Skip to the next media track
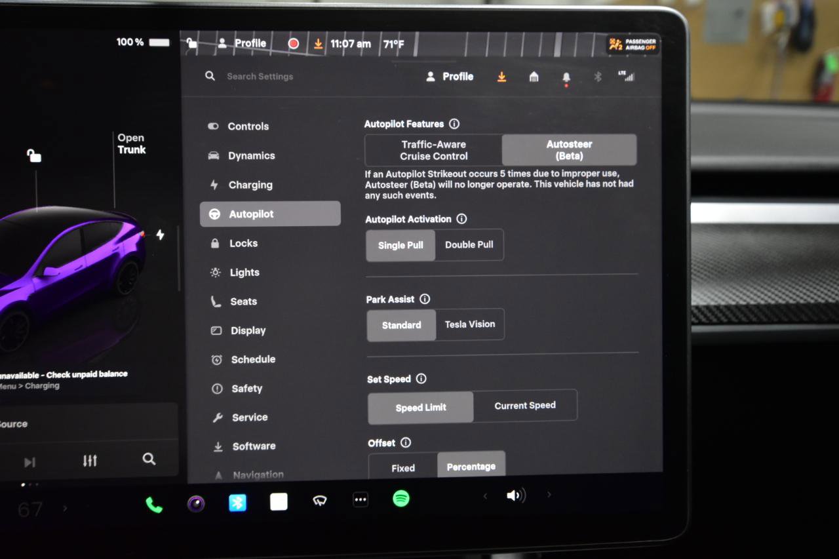 [x=29, y=463]
